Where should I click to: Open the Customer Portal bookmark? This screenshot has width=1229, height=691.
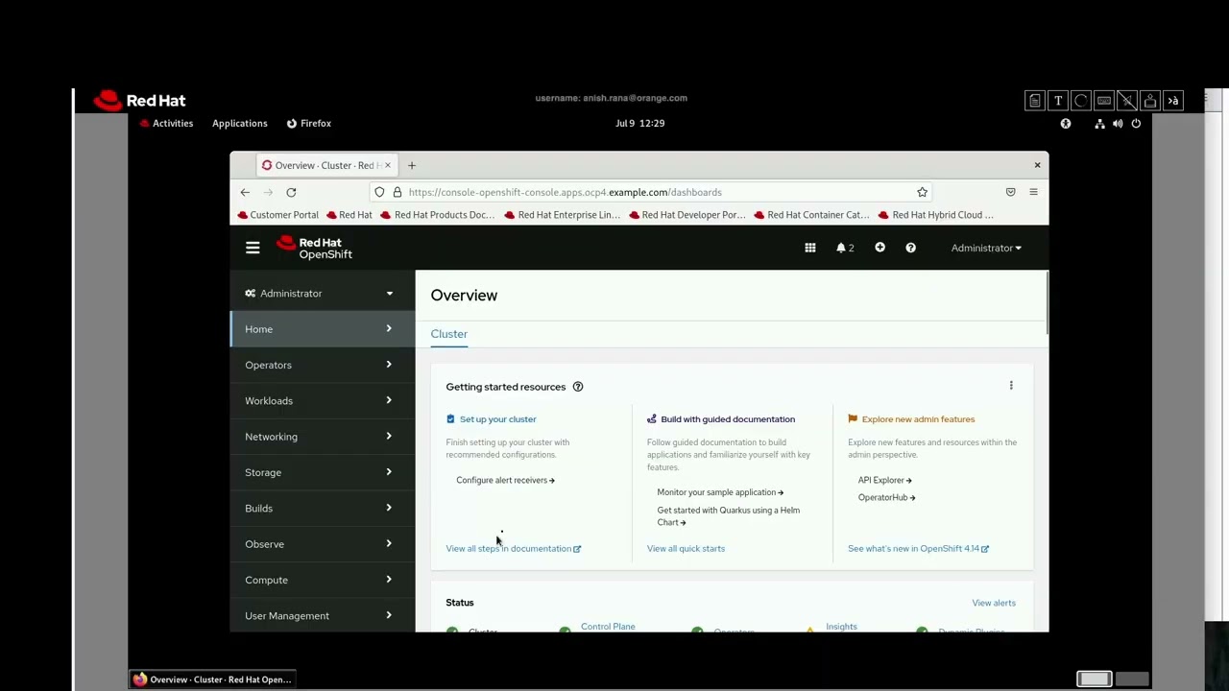[278, 215]
